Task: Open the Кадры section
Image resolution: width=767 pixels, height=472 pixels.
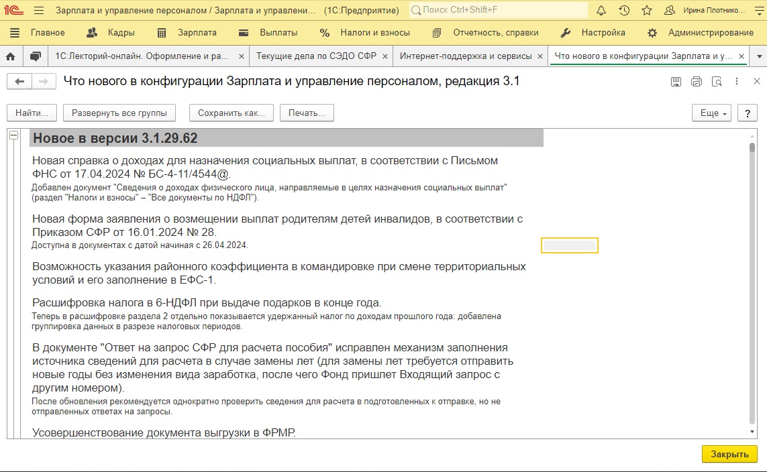Action: 121,33
